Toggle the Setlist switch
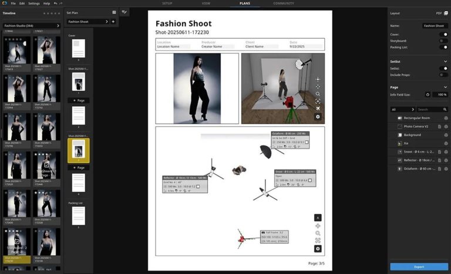Viewport: 451px width, 274px height. tap(443, 69)
